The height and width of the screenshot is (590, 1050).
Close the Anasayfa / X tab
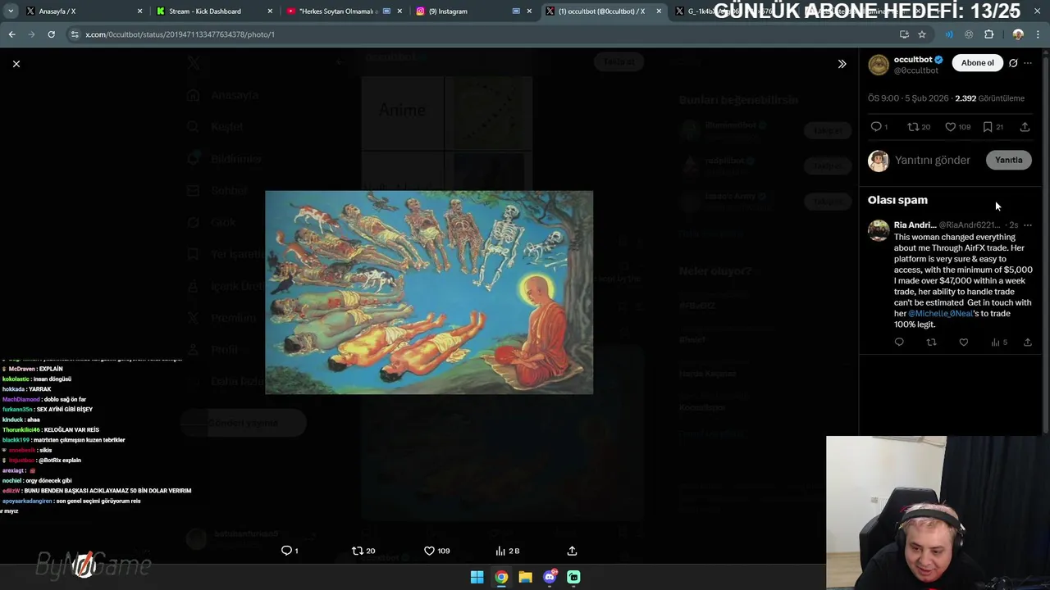139,11
